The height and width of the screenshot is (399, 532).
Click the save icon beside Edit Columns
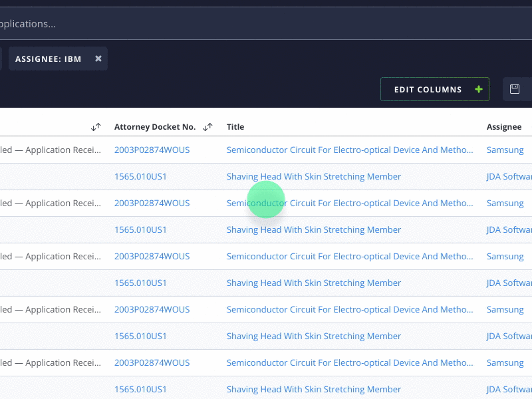click(514, 89)
